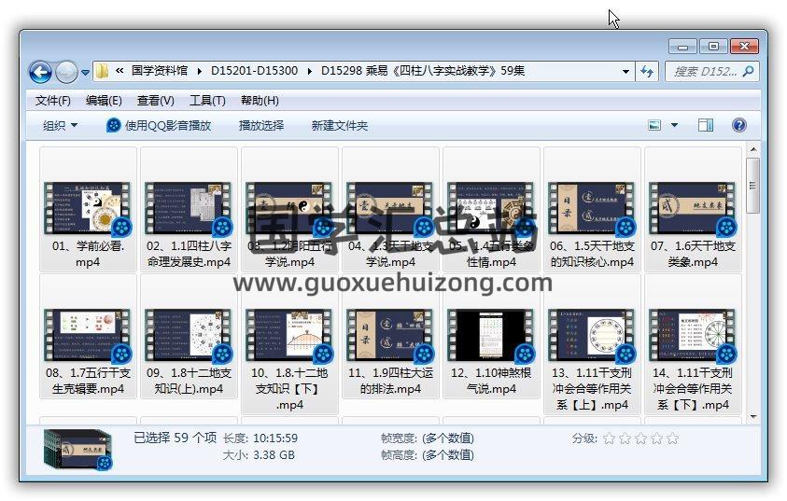787x501 pixels.
Task: Click the Forward navigation arrow
Action: (x=66, y=72)
